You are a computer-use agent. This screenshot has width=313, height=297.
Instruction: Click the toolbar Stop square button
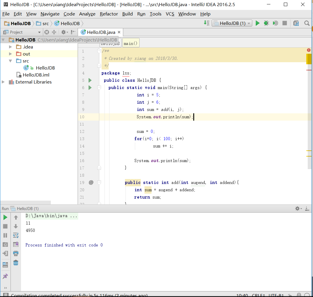285,23
